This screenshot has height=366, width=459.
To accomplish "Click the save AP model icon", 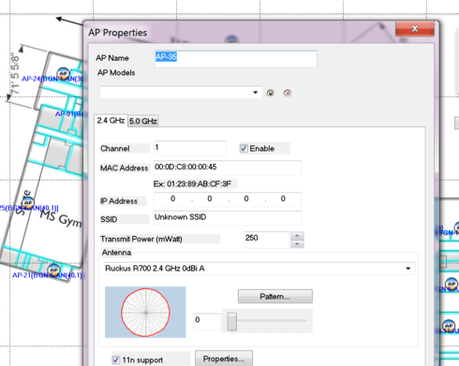I will [271, 93].
